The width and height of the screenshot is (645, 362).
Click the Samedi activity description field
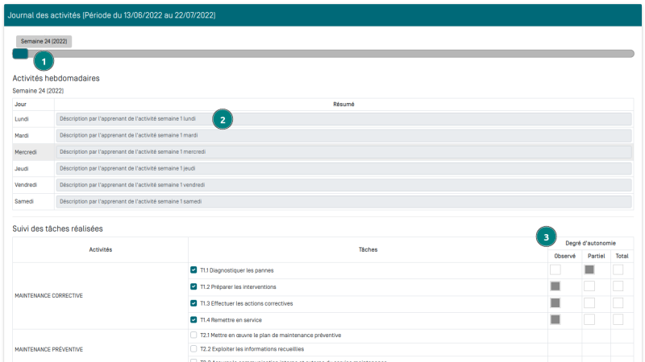[x=343, y=201]
